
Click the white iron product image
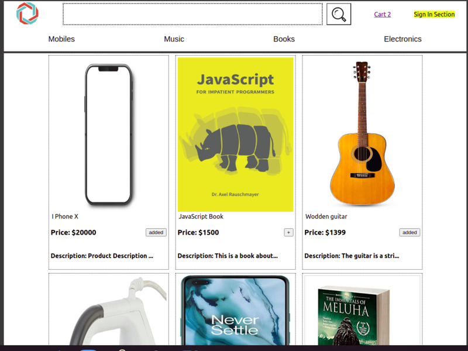(x=109, y=311)
